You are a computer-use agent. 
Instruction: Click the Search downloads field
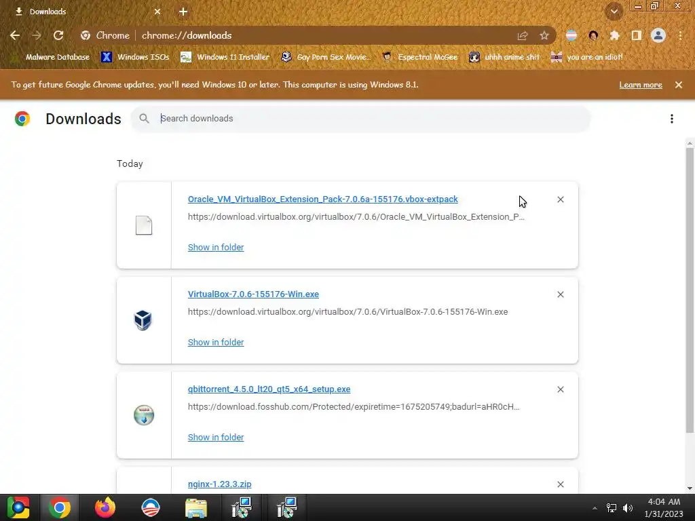coord(360,119)
